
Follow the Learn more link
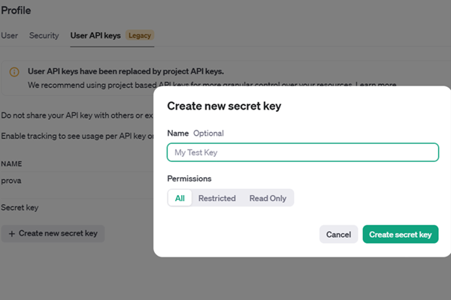377,85
